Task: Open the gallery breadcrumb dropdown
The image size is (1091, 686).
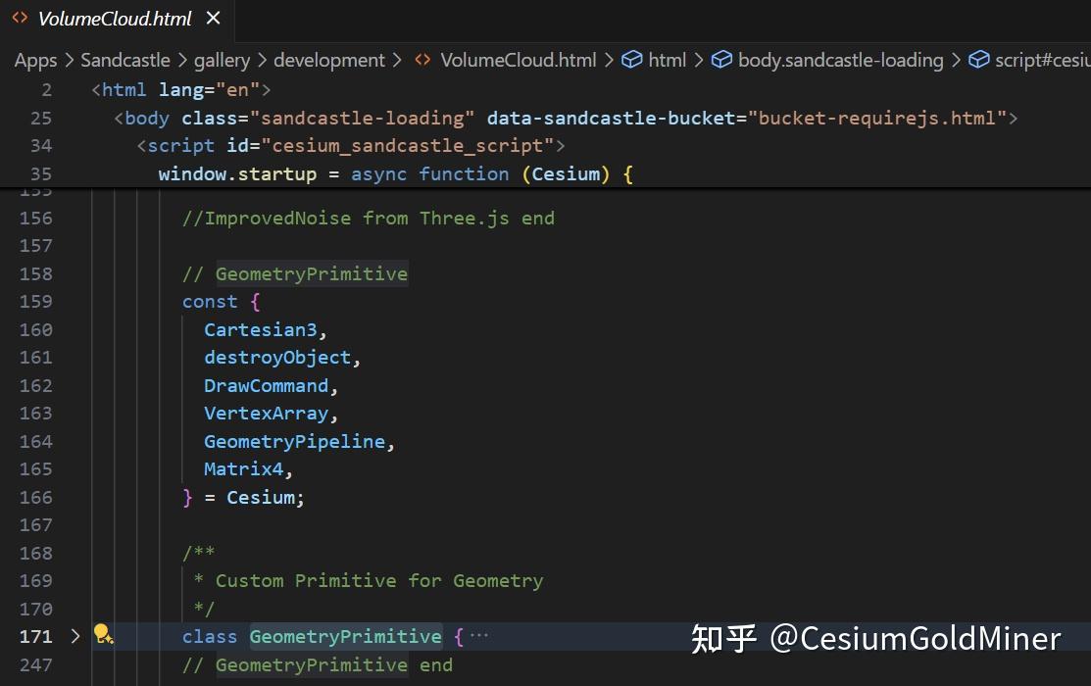Action: pos(222,60)
